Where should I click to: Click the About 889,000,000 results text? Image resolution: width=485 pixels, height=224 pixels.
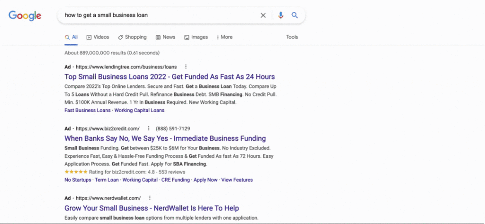pos(112,53)
